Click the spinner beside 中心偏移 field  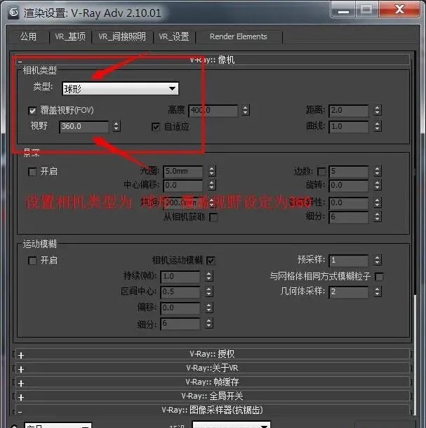212,186
